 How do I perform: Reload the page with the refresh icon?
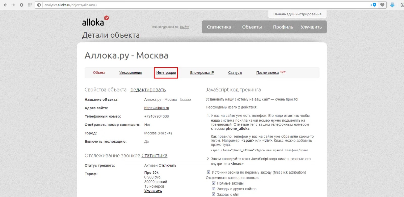(x=21, y=5)
